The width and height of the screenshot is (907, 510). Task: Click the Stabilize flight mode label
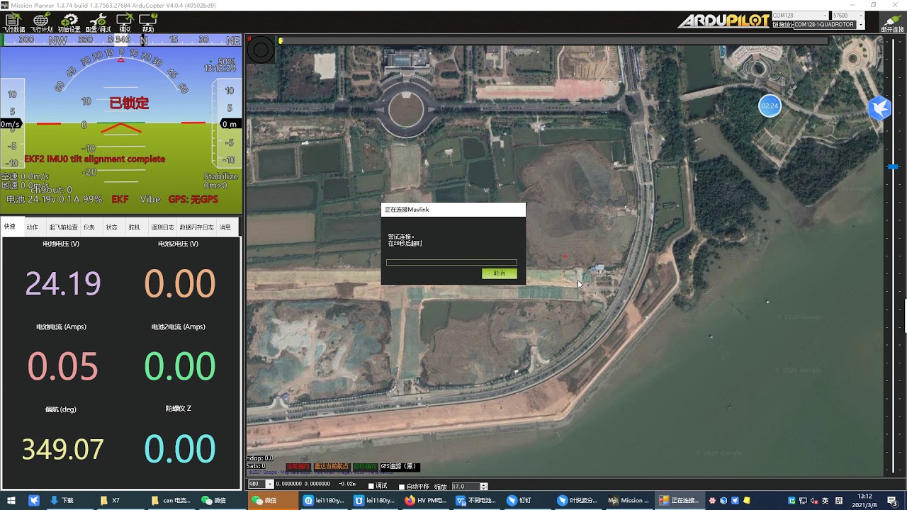(221, 176)
